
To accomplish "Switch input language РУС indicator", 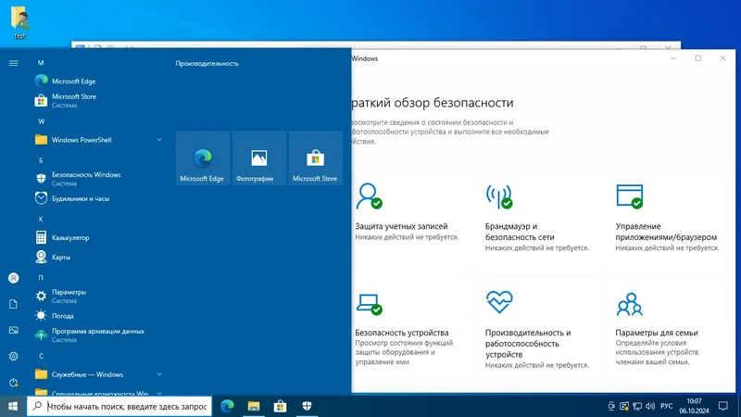I will click(666, 406).
